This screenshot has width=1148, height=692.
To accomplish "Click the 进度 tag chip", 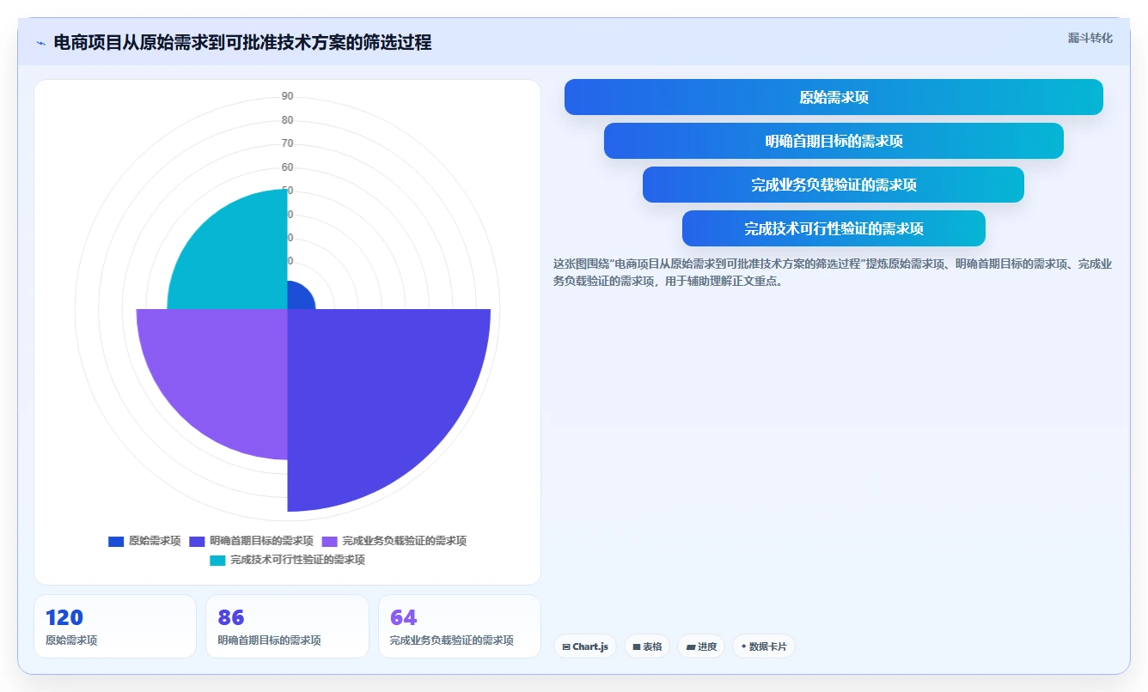I will 701,646.
